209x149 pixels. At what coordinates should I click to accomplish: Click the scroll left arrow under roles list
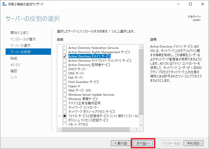tap(60, 129)
